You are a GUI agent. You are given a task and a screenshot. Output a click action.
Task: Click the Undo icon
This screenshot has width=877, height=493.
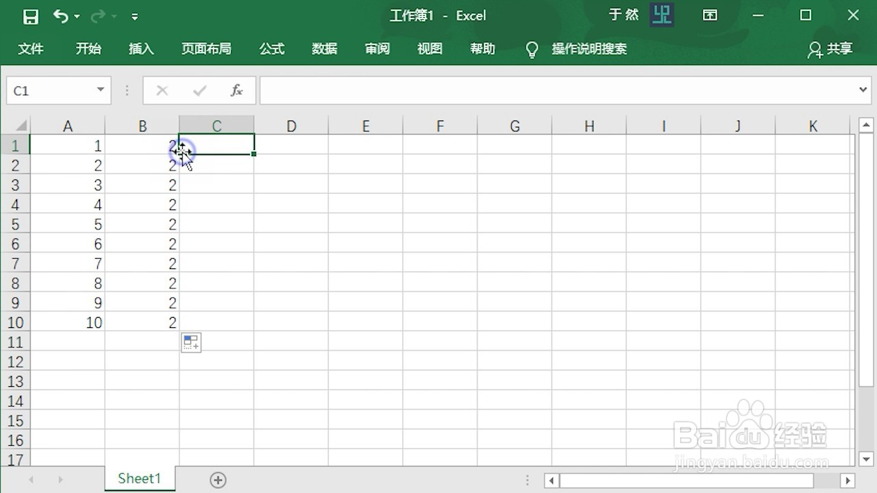61,15
